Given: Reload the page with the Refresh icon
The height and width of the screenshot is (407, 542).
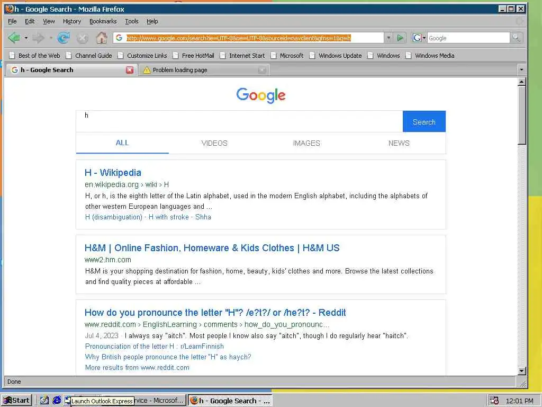Looking at the screenshot, I should pyautogui.click(x=64, y=38).
